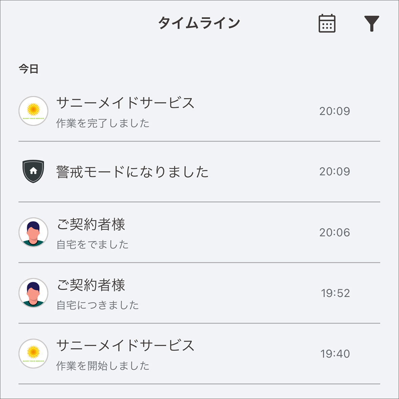Open the filter icon
The height and width of the screenshot is (399, 399).
(x=372, y=24)
